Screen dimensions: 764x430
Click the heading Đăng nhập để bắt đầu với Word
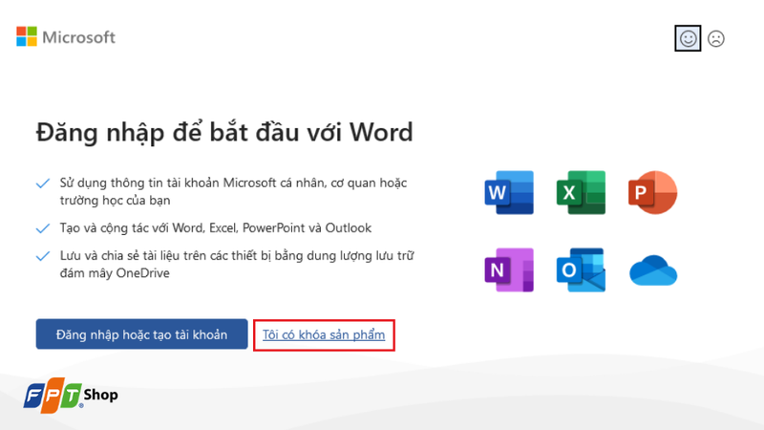tap(224, 133)
